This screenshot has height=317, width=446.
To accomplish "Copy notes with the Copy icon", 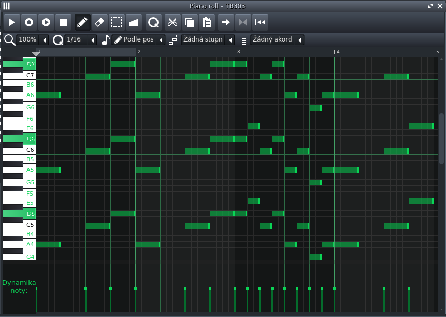I will pyautogui.click(x=190, y=22).
